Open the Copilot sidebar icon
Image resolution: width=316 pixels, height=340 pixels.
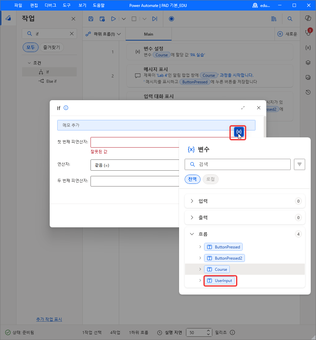308,18
